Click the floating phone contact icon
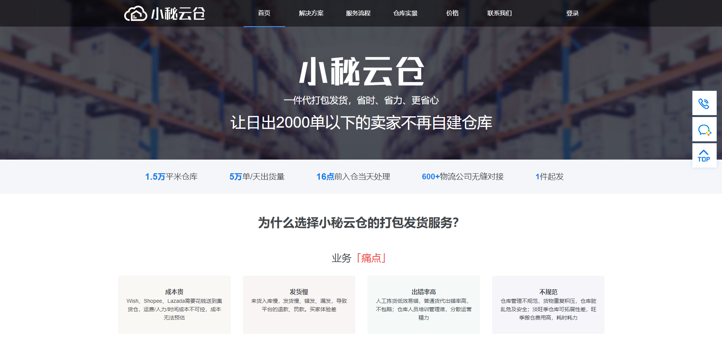 (704, 103)
